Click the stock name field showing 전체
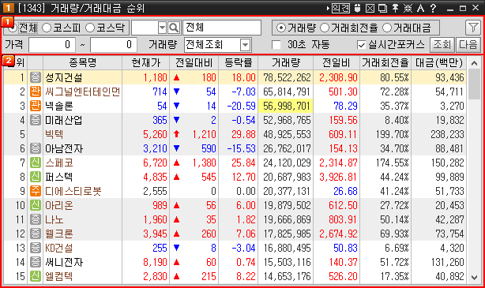Screen dimensions: 485x288 [222, 28]
